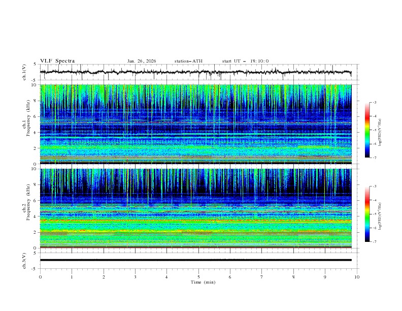Click the "ch.1(V)" axis label

24,72
